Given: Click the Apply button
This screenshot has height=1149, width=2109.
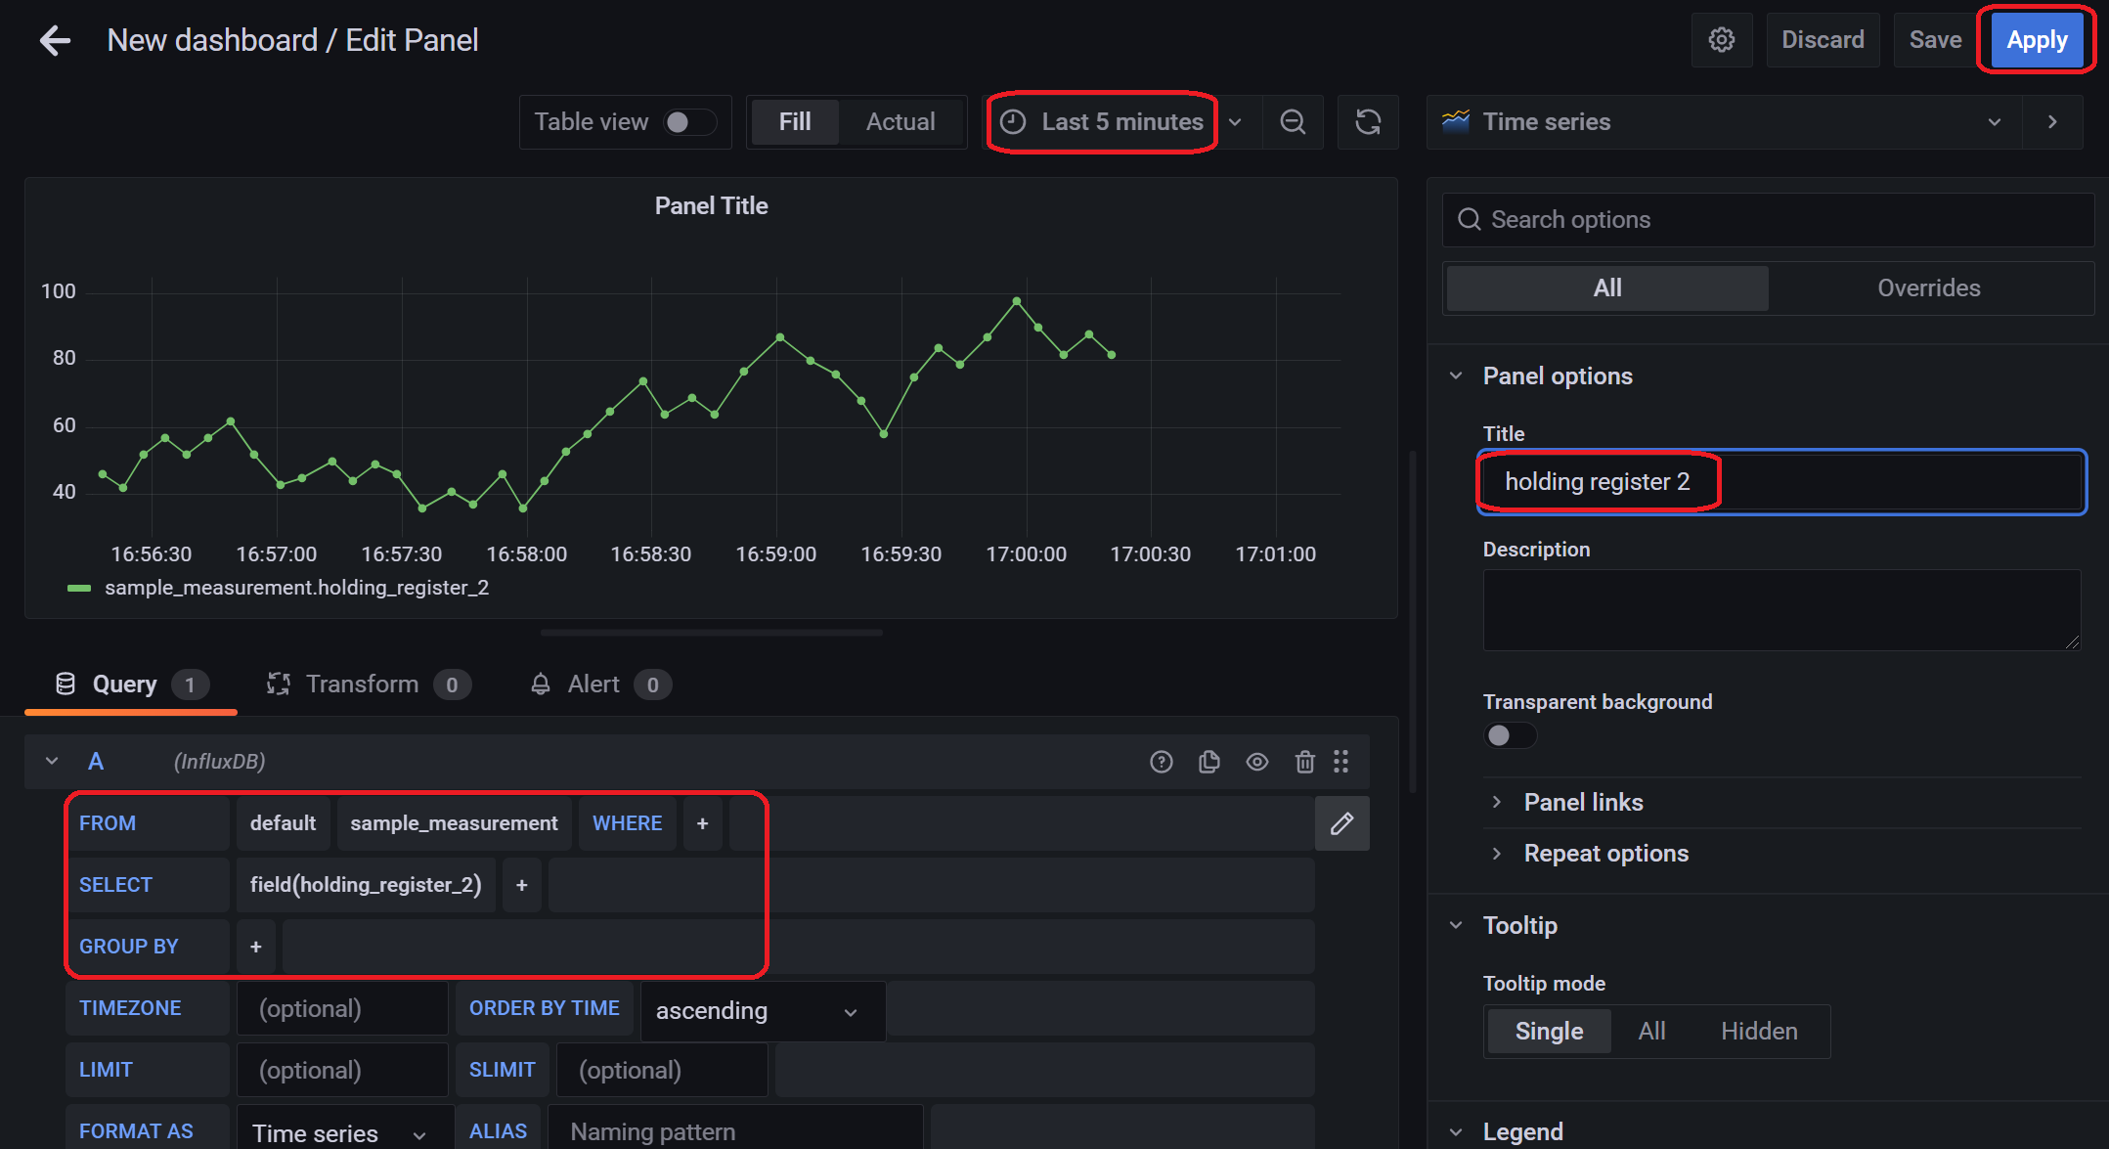Looking at the screenshot, I should point(2037,40).
